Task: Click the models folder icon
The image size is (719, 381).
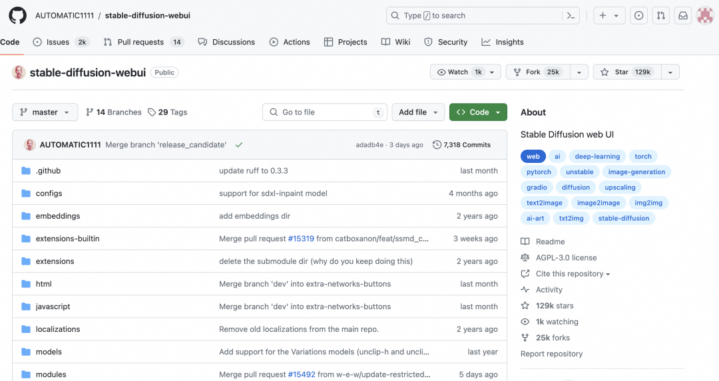Action: [x=26, y=352]
